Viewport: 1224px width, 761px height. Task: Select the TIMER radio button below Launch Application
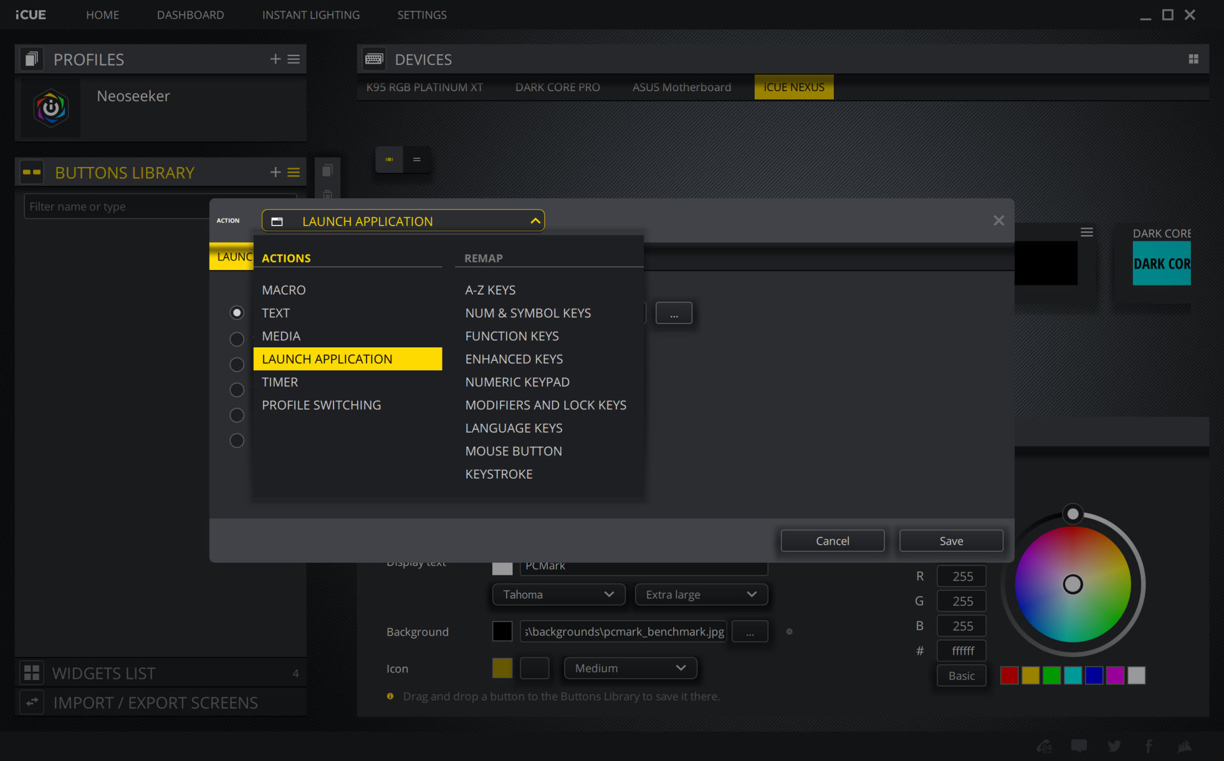coord(237,389)
